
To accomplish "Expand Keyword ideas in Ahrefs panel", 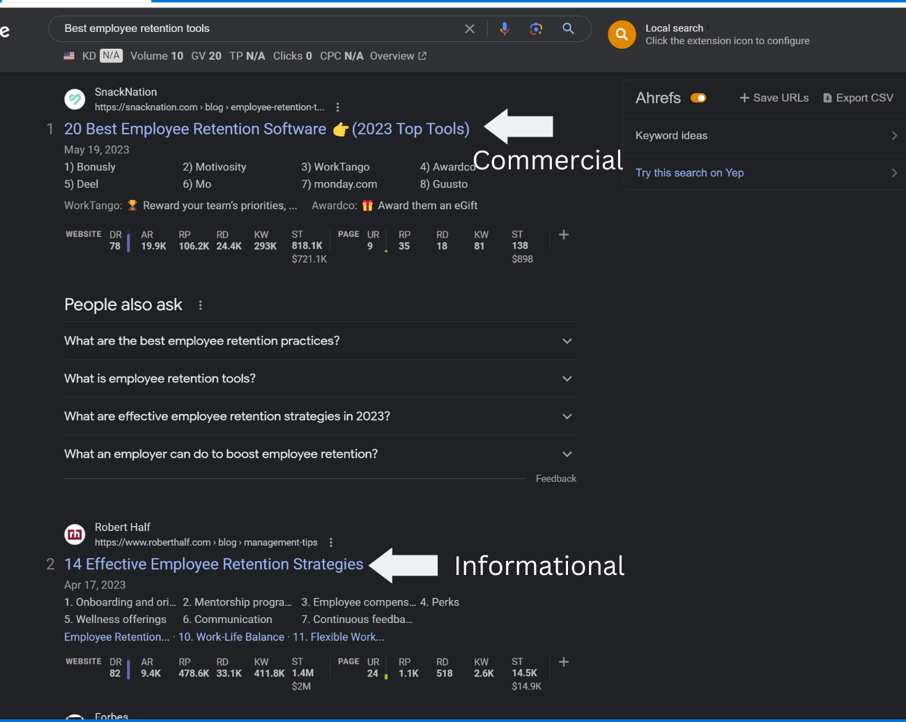I will [765, 136].
